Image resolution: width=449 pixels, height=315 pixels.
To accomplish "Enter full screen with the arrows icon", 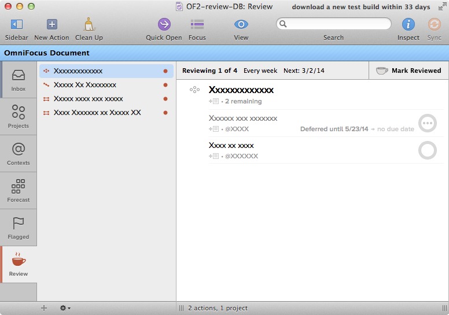I will click(x=442, y=7).
